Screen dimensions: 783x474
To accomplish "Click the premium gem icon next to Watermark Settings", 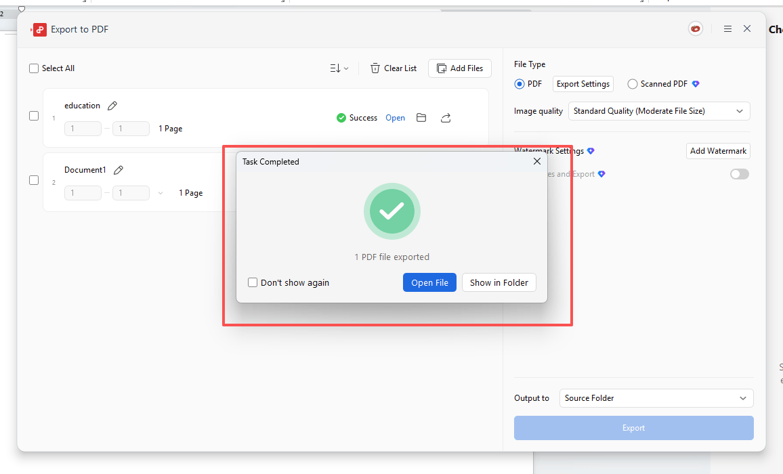I will point(591,151).
